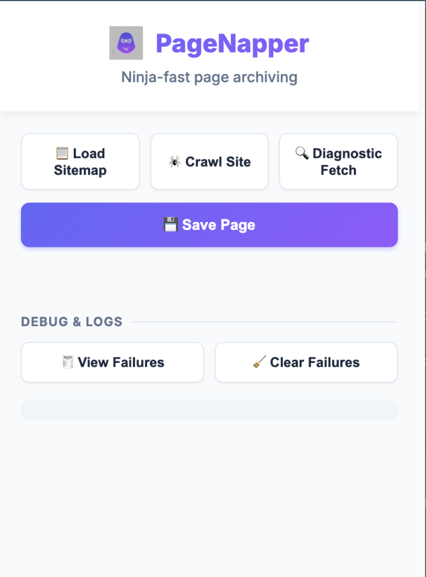View the failures log
This screenshot has width=426, height=577.
coord(112,362)
